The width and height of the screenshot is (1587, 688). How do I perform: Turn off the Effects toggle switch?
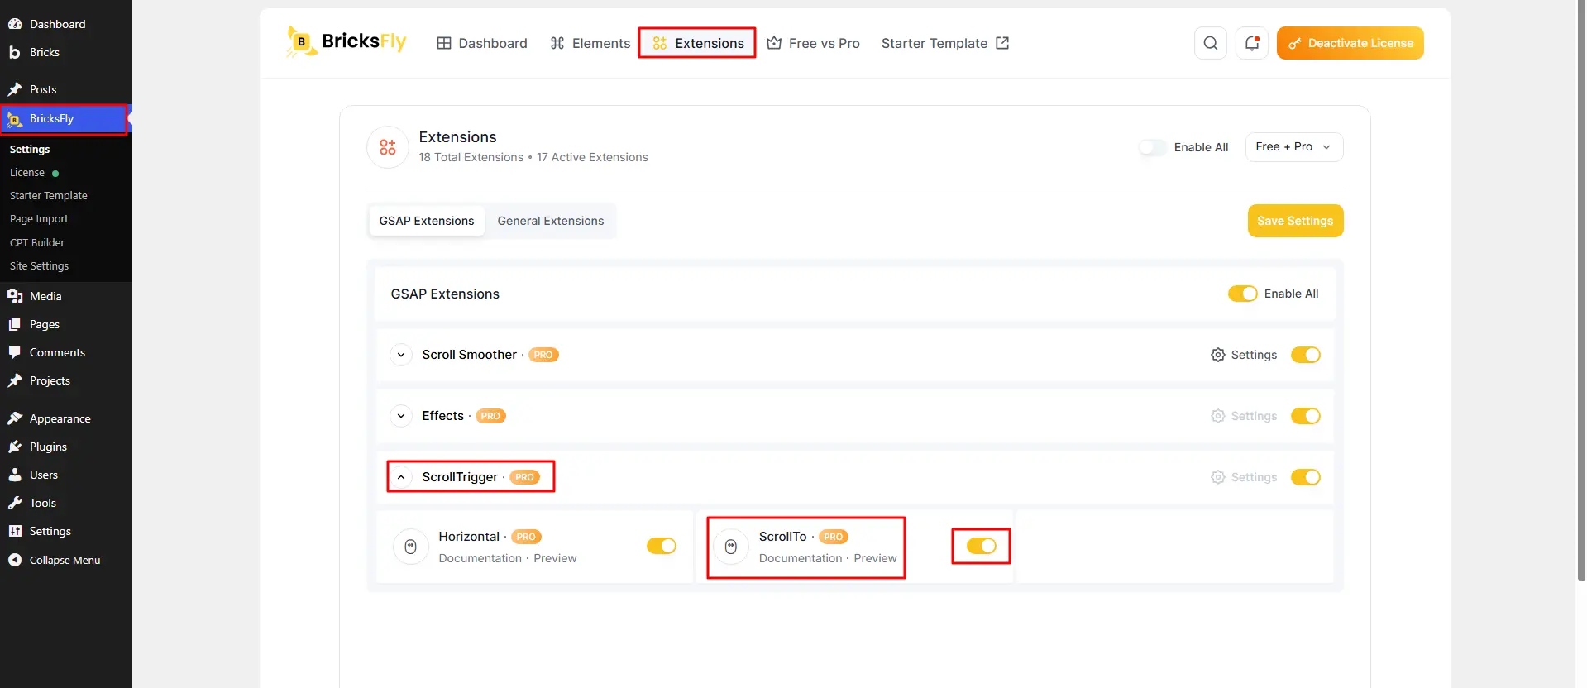[x=1306, y=416]
